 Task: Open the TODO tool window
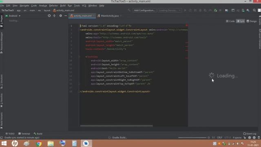point(10,134)
